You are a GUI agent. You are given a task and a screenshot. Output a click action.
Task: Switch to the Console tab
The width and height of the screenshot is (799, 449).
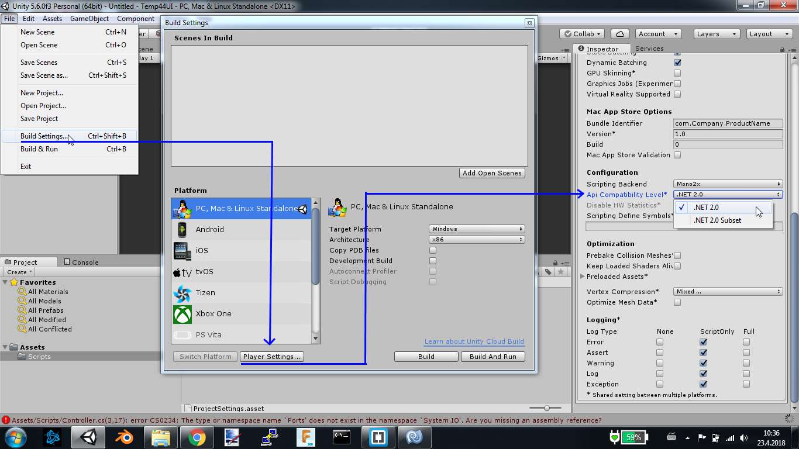point(81,263)
